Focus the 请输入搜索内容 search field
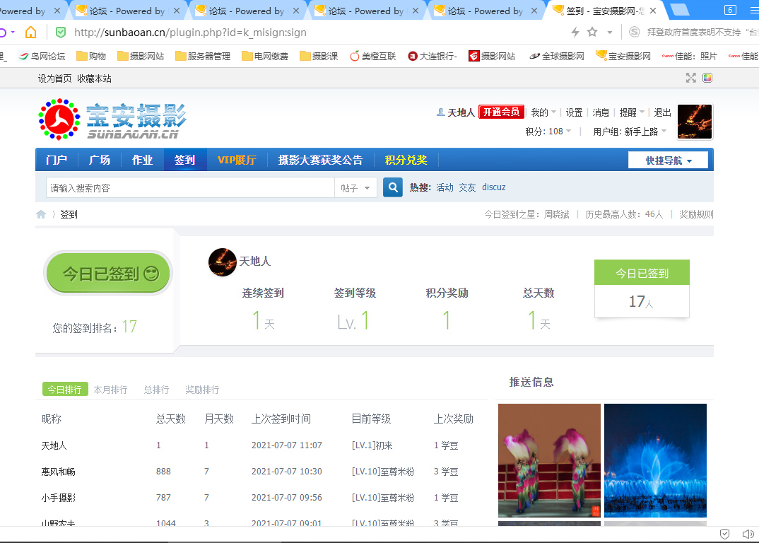759x543 pixels. click(x=190, y=187)
